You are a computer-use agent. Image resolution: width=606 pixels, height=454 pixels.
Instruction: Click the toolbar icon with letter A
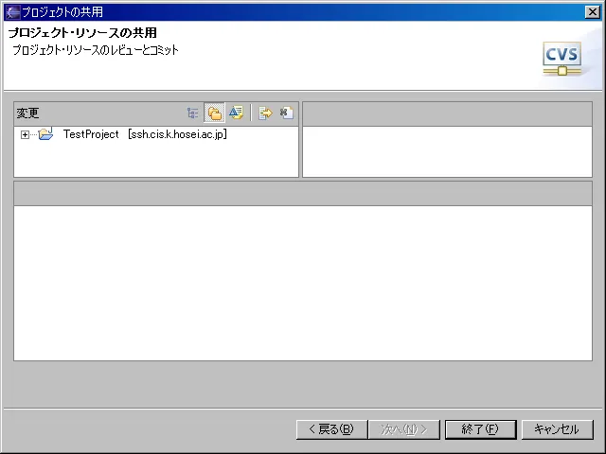(236, 113)
